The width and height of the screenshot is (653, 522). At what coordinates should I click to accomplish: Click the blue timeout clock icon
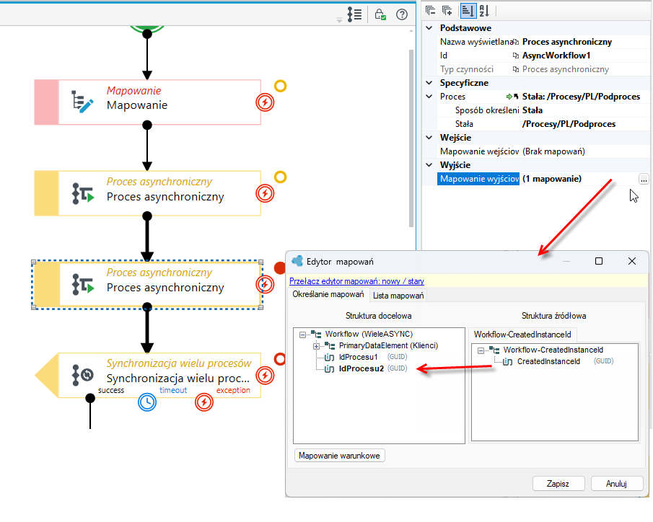point(147,402)
